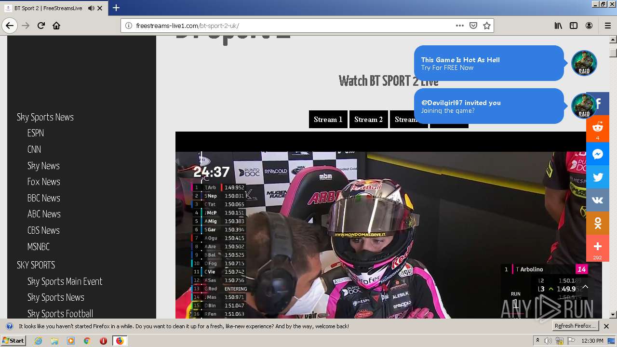Save page to Pocket icon

pos(473,26)
